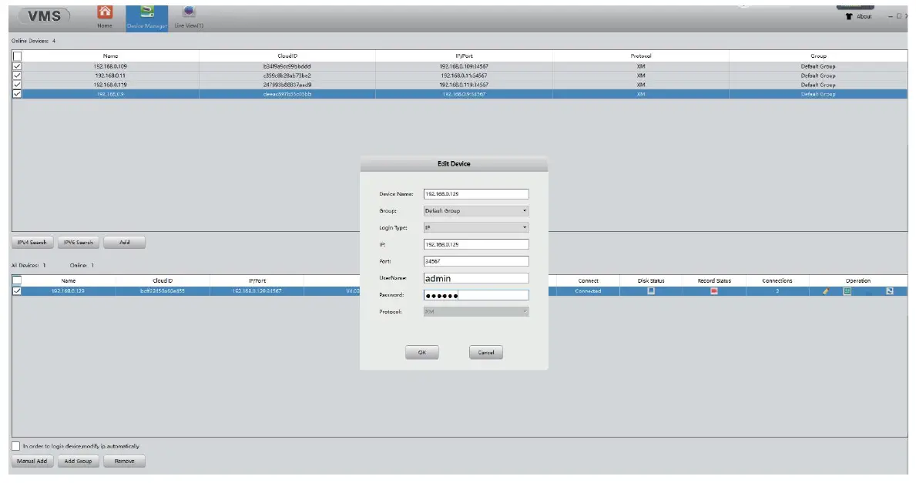Click the Operation column header
The width and height of the screenshot is (916, 483).
click(857, 281)
